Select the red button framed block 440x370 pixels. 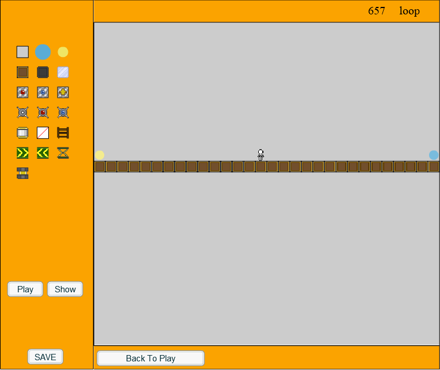pyautogui.click(x=23, y=93)
